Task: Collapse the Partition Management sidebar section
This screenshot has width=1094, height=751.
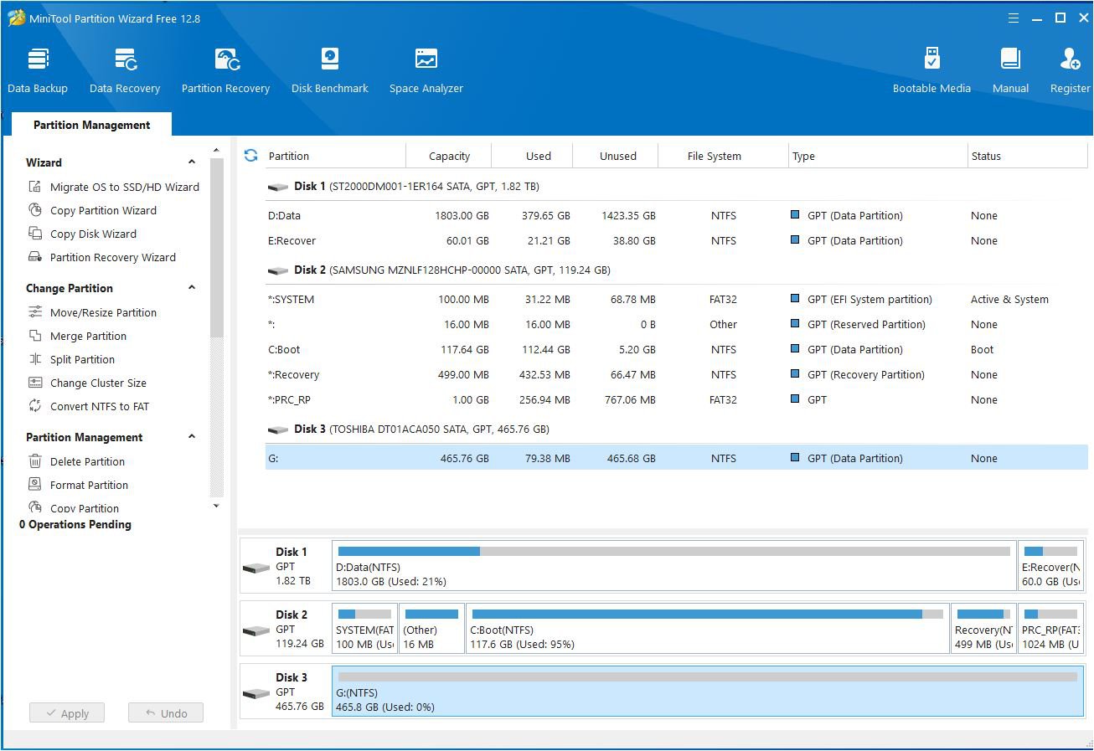Action: point(192,437)
